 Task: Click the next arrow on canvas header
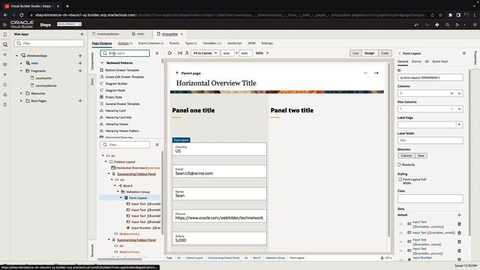coord(376,73)
